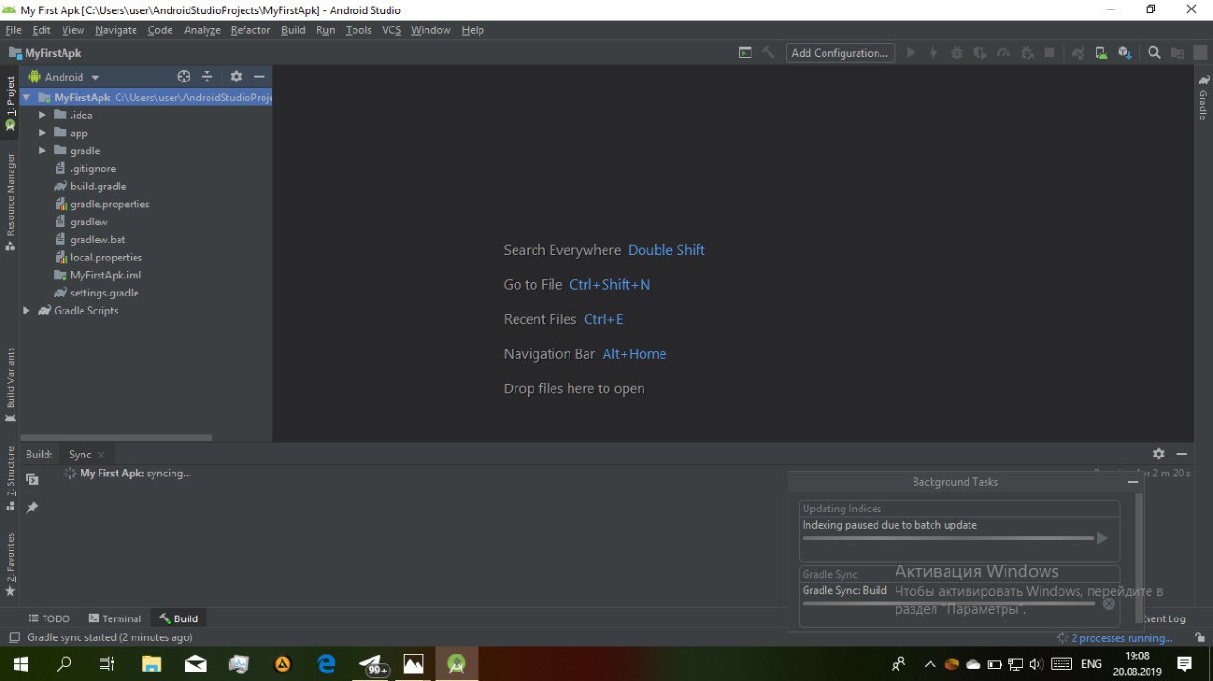Image resolution: width=1213 pixels, height=681 pixels.
Task: Click the tool windows toggle icon in status bar
Action: coord(13,638)
